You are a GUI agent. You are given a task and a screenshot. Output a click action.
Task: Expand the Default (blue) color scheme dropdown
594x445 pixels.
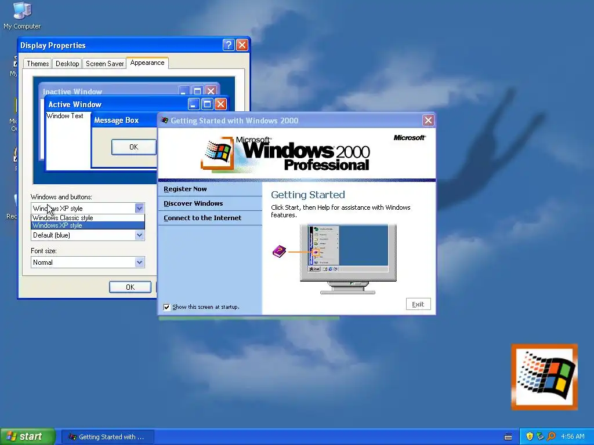[139, 235]
